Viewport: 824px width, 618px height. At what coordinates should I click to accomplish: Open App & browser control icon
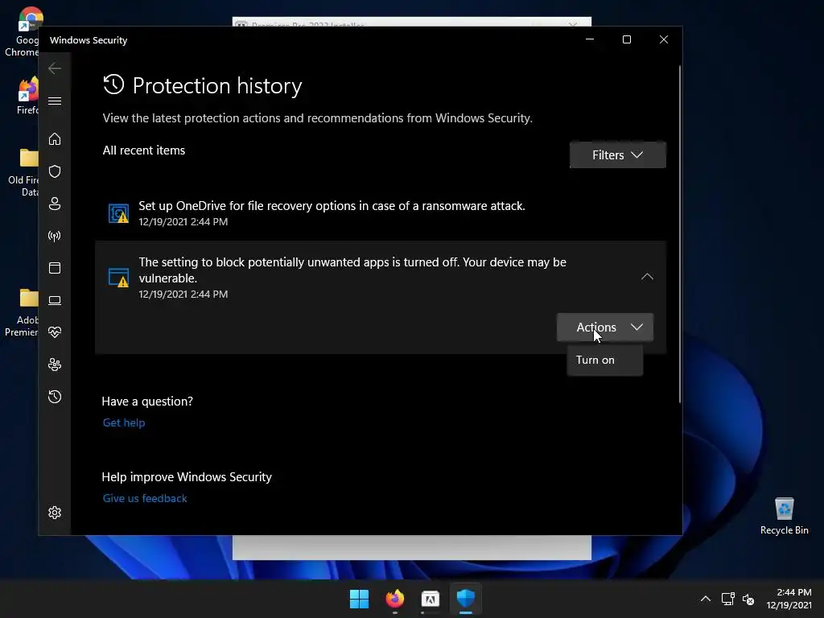pos(55,268)
